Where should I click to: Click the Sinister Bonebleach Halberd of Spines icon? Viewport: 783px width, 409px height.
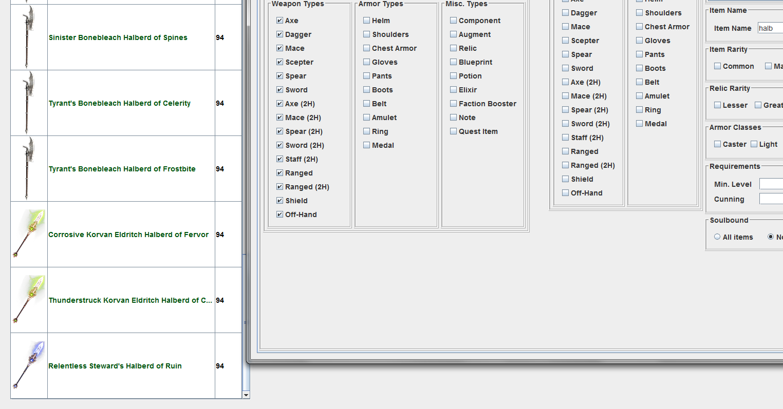(29, 37)
